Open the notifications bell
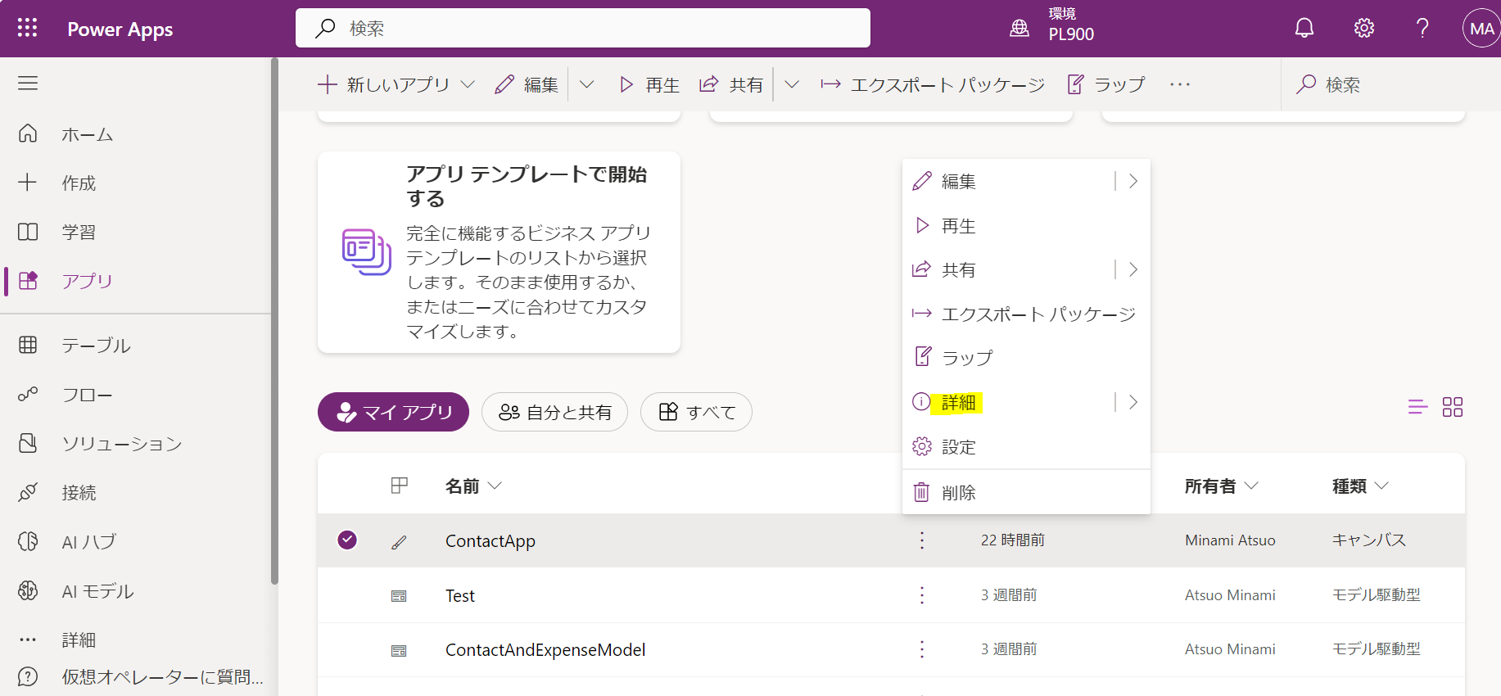 pyautogui.click(x=1304, y=28)
